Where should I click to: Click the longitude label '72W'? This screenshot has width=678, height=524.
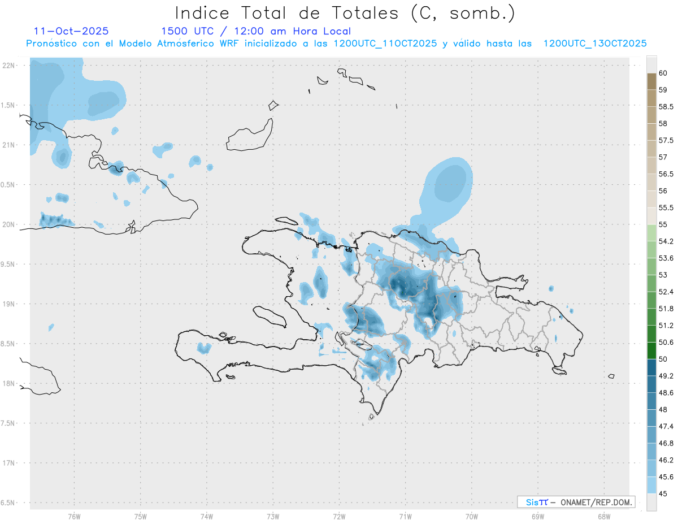click(x=339, y=517)
